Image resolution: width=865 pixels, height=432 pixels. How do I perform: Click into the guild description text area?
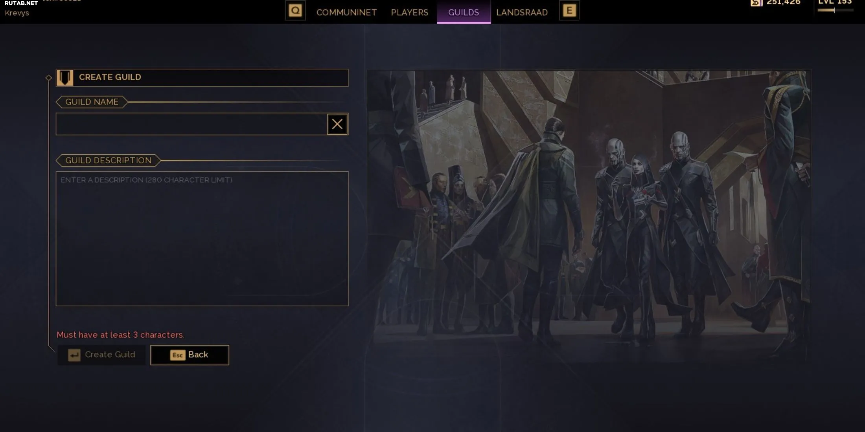click(x=202, y=239)
